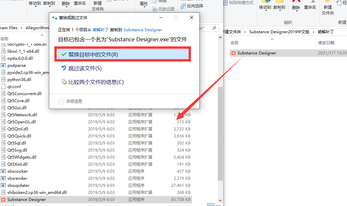Screen dimensions: 347x206
Task: Click 315 KB size of Qt5OpenGL.dll
Action: tap(184, 122)
